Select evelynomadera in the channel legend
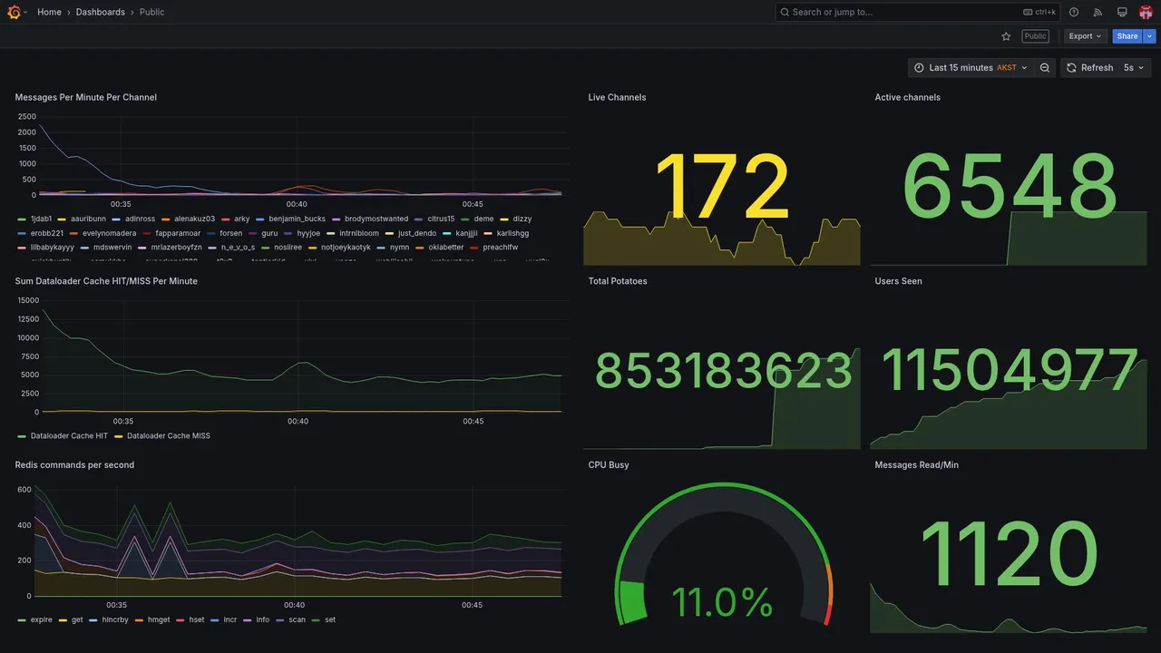This screenshot has height=653, width=1161. pyautogui.click(x=109, y=233)
